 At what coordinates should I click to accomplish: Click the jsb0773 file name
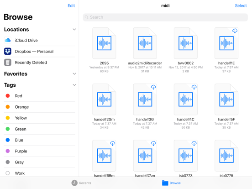click(x=186, y=175)
